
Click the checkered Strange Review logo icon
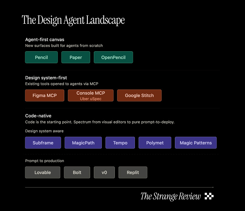[209, 196]
